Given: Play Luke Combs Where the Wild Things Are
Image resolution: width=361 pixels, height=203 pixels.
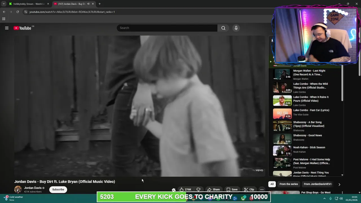Looking at the screenshot, I should click(282, 87).
